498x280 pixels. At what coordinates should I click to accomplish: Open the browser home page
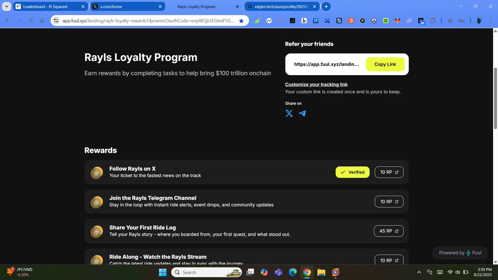(x=42, y=20)
